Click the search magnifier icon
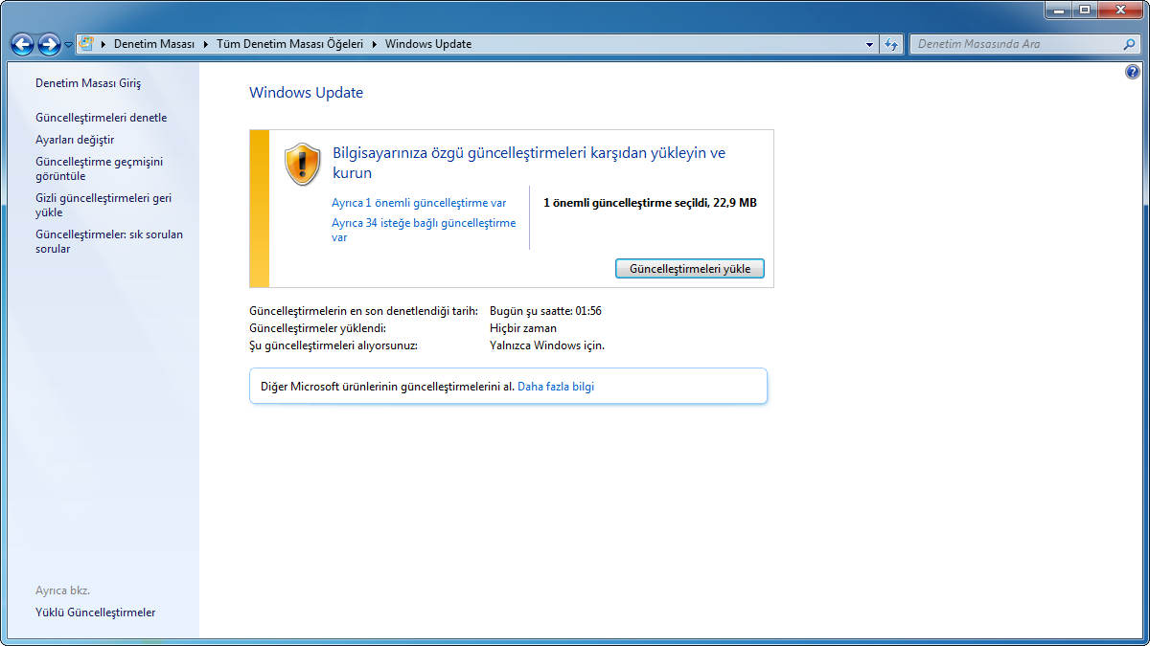Image resolution: width=1150 pixels, height=646 pixels. [x=1129, y=44]
